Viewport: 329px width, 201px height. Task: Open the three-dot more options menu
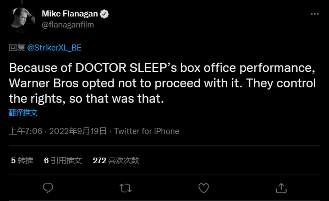pos(315,14)
